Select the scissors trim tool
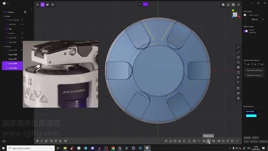Viewport: 268px width, 151px height. 238,77
